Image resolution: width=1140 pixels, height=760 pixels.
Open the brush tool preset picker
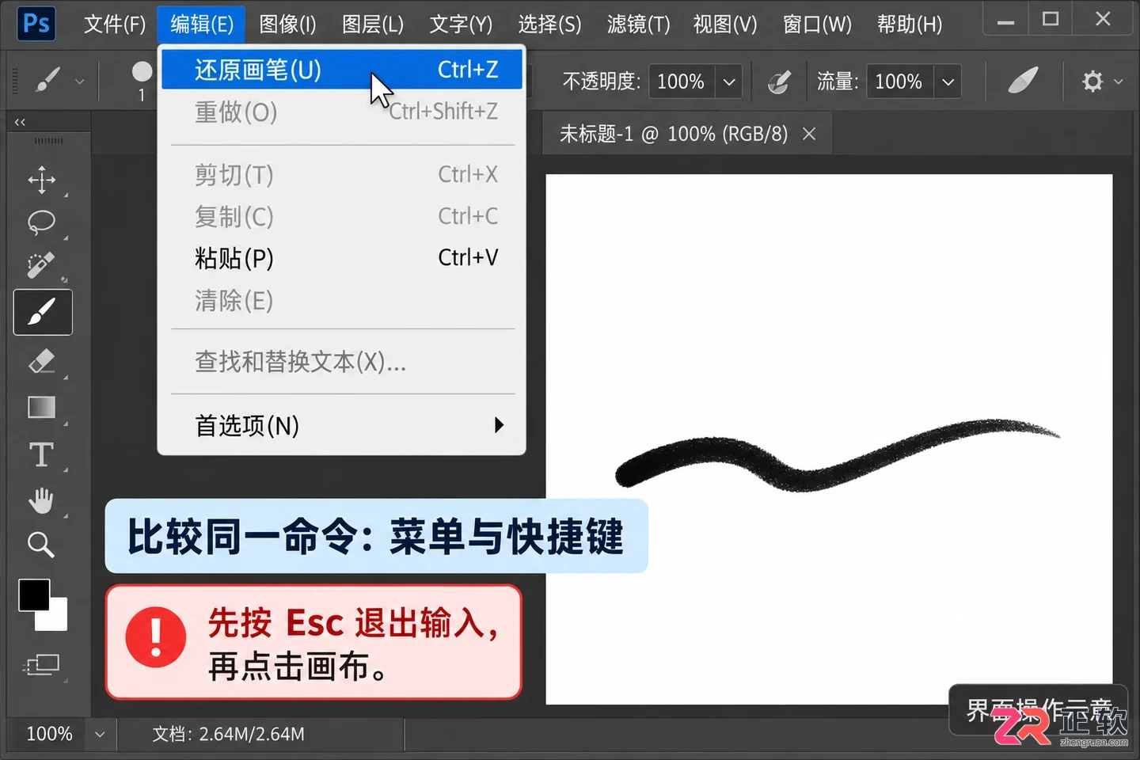[x=48, y=80]
